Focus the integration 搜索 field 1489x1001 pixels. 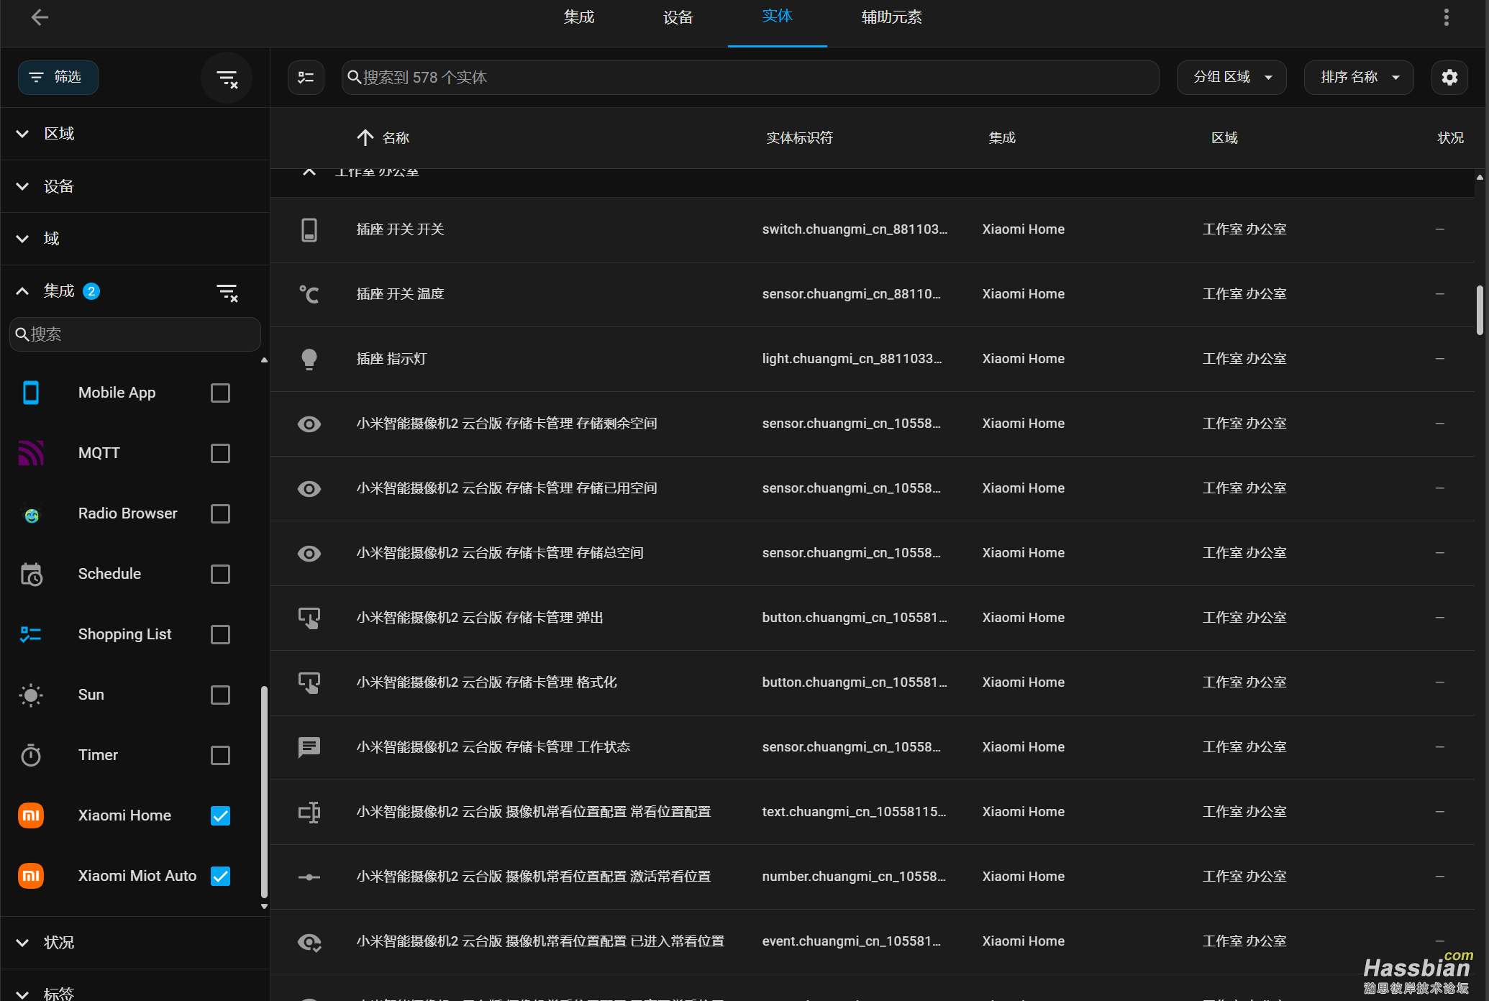[135, 334]
